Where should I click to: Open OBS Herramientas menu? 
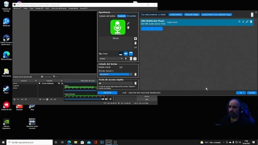tap(73, 8)
